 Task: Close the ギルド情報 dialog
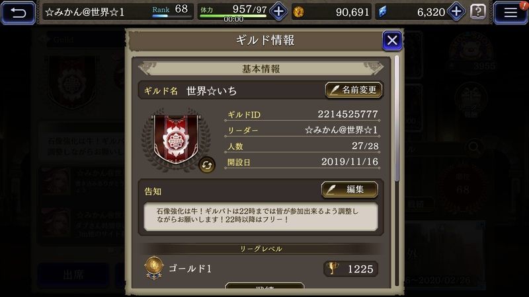tap(391, 40)
